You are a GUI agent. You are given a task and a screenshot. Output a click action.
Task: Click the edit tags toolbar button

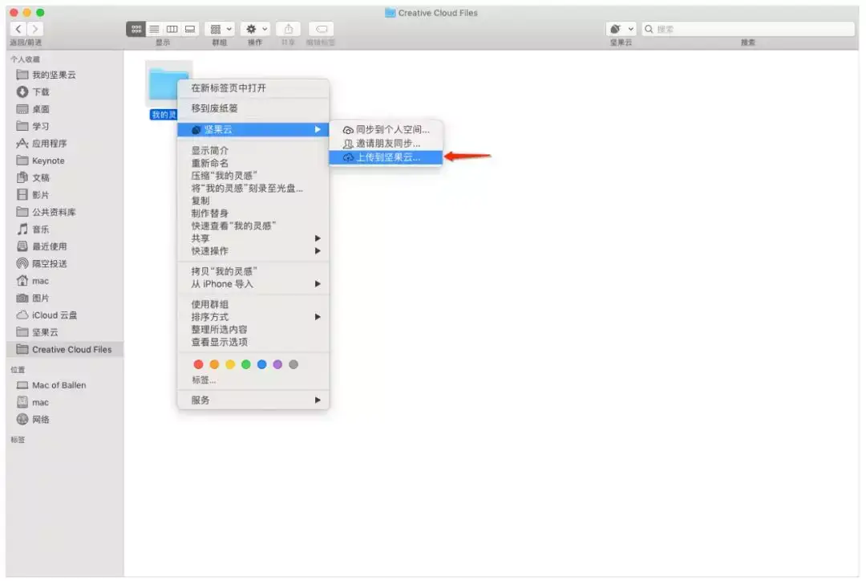click(x=321, y=29)
